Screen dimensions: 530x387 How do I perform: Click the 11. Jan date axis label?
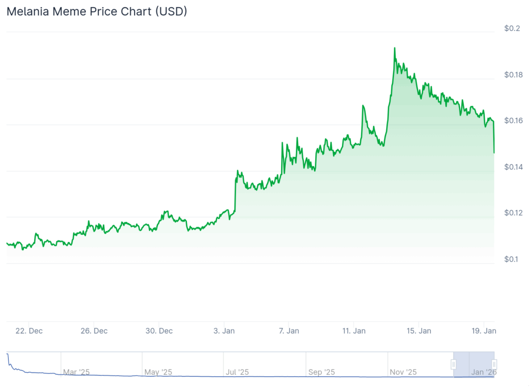[354, 331]
